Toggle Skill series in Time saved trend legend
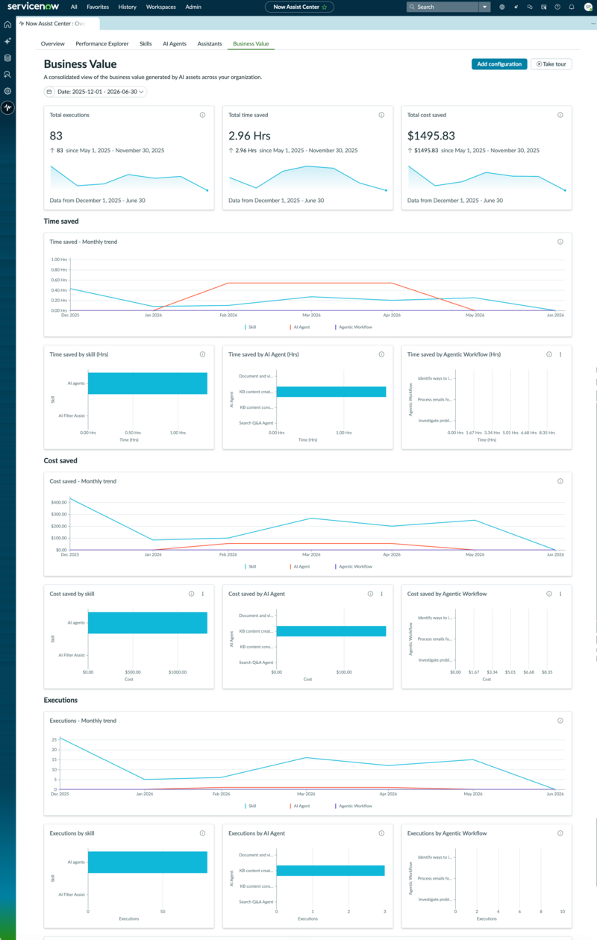Screen dimensions: 597x940 coord(251,327)
